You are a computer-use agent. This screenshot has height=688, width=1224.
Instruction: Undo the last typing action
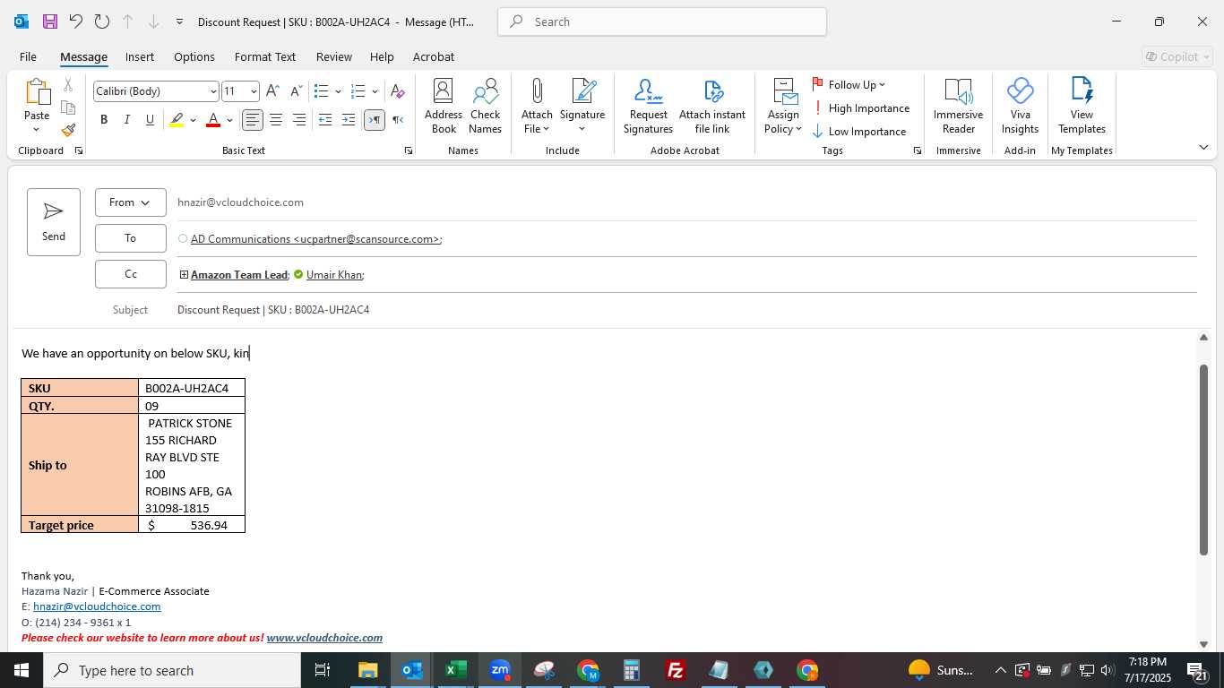tap(76, 21)
